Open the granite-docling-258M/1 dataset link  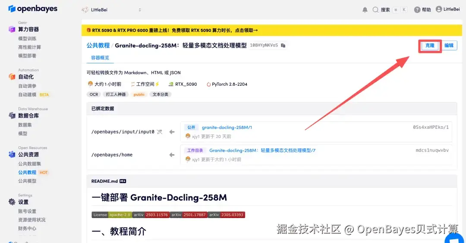point(227,127)
